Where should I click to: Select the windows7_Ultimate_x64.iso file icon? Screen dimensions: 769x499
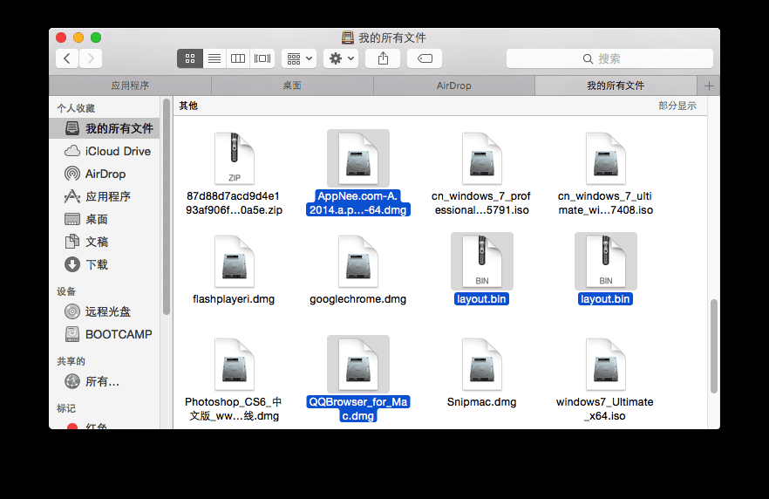(x=606, y=365)
